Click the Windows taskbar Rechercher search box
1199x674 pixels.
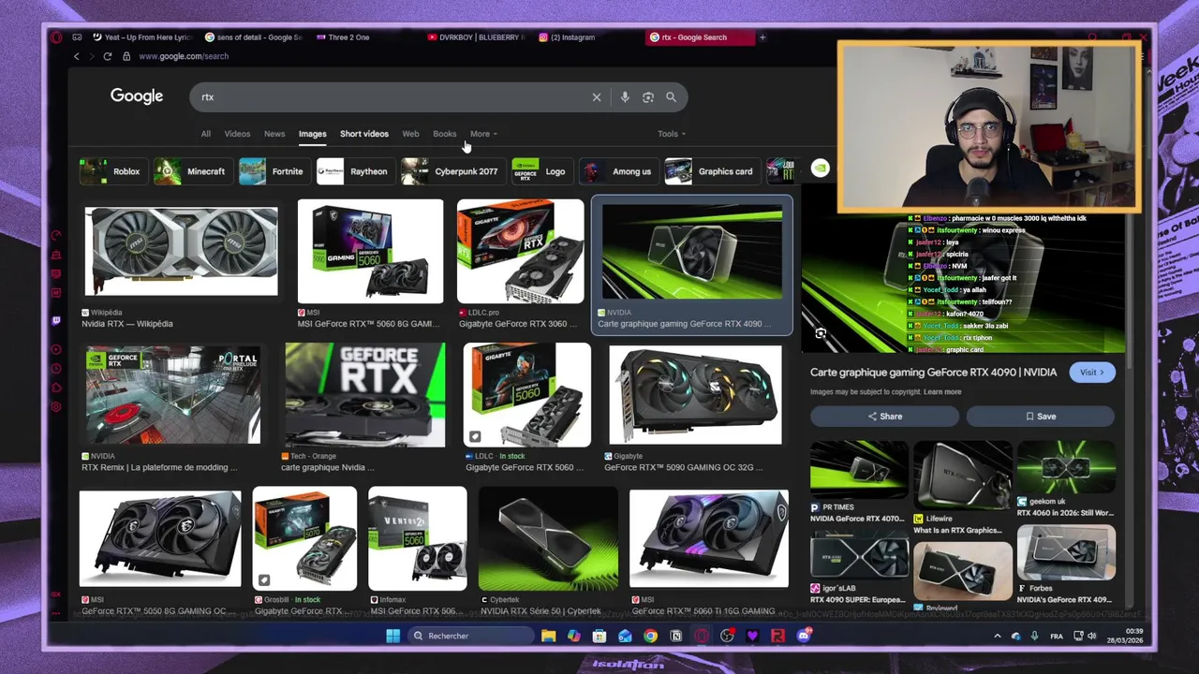pos(473,637)
